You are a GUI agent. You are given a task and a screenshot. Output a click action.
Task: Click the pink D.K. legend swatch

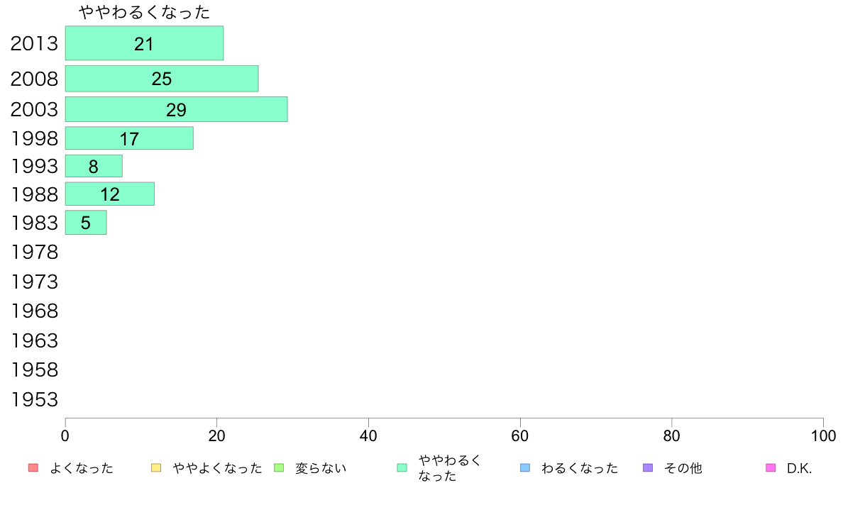pos(771,467)
